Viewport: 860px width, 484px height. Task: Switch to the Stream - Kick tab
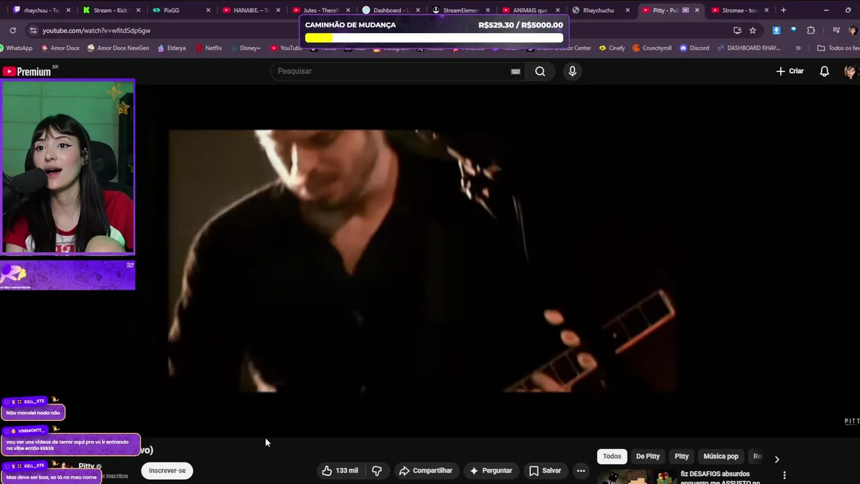point(110,10)
